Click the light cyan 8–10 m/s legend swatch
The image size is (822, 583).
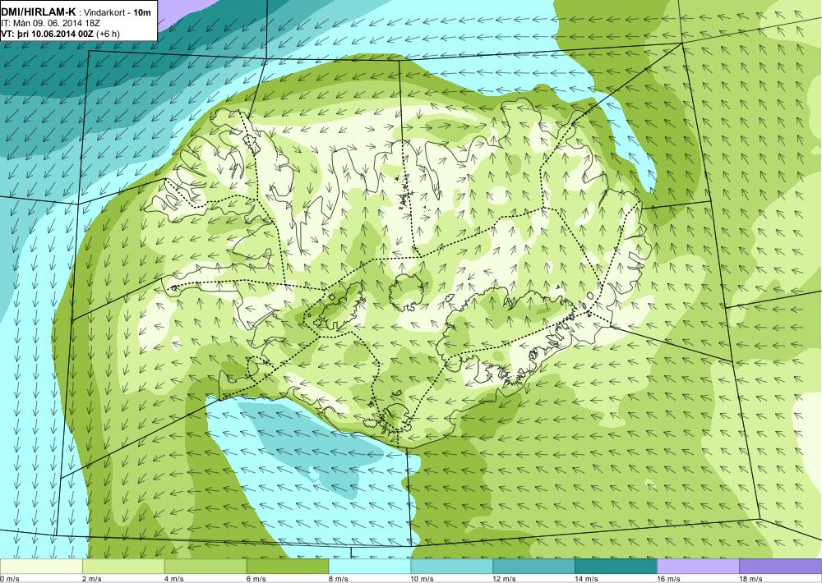(370, 567)
